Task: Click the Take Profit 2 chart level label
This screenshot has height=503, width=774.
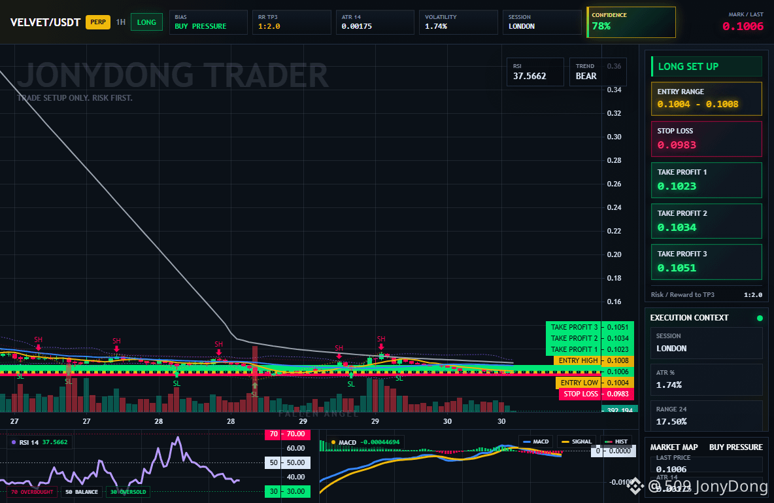Action: [x=573, y=338]
